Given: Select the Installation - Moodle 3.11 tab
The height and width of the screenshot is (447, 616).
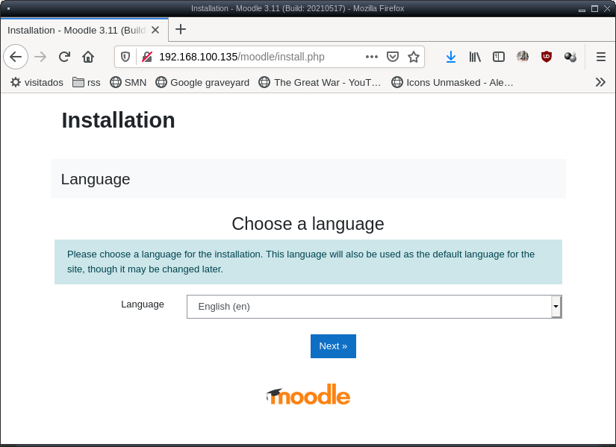Looking at the screenshot, I should pos(84,31).
